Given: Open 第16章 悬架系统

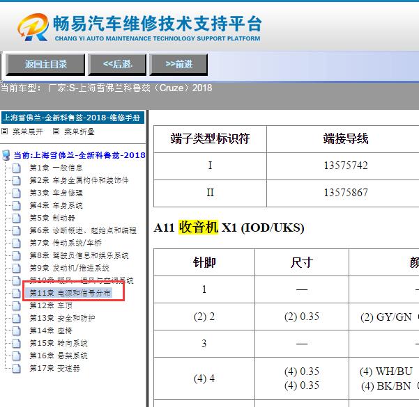Looking at the screenshot, I should 59,356.
